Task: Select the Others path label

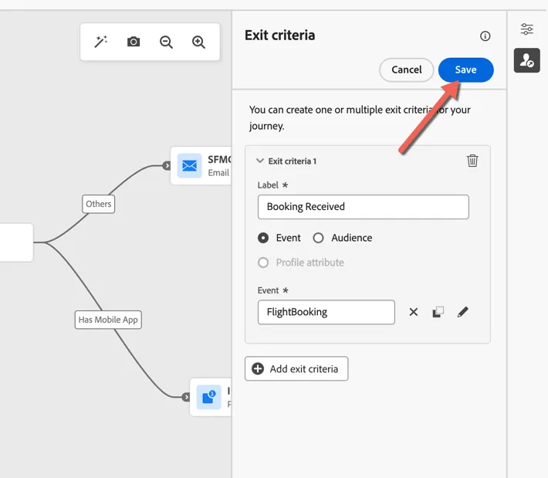Action: 98,204
